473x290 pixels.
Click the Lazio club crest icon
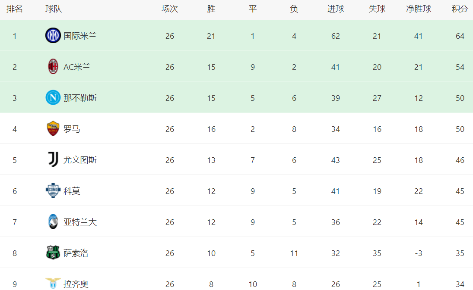click(x=53, y=284)
